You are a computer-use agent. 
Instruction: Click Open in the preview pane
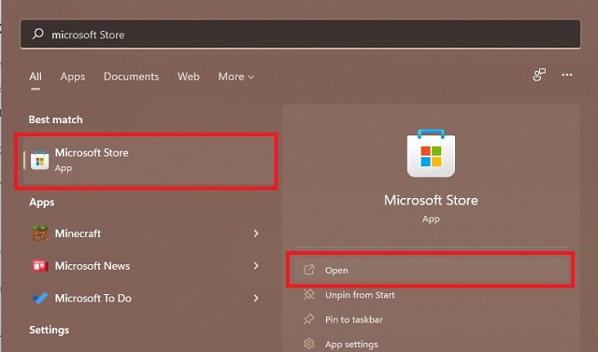pyautogui.click(x=431, y=270)
